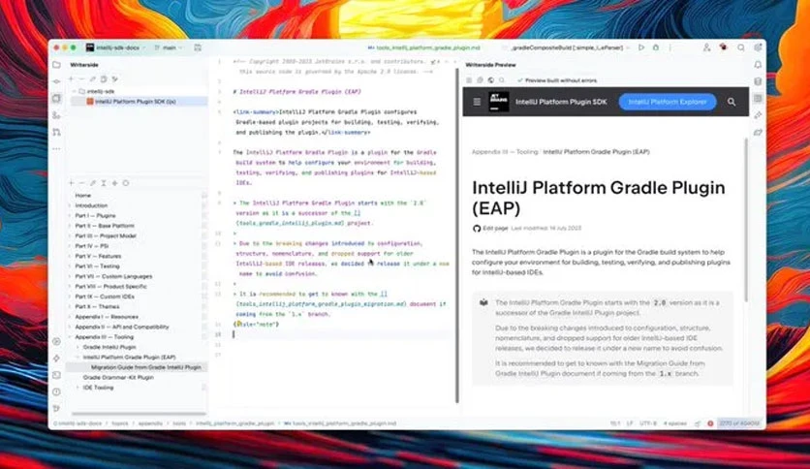
Task: Open the Database tool window icon
Action: click(x=758, y=81)
